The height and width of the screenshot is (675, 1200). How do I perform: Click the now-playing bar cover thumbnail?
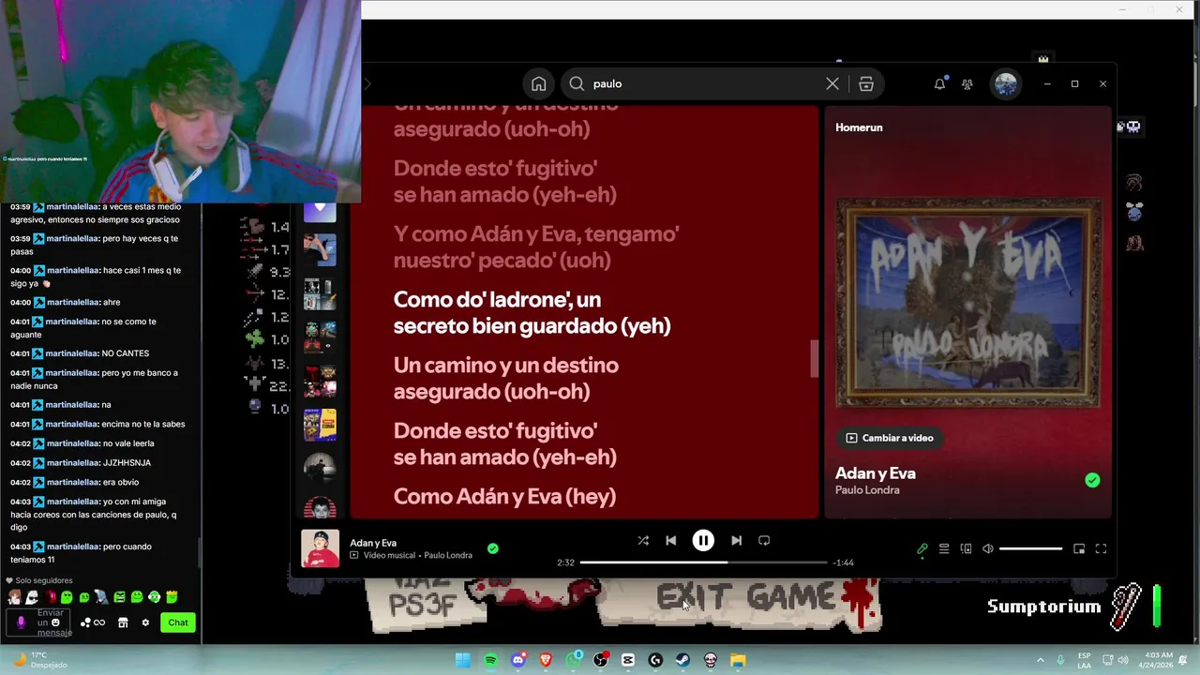[x=320, y=548]
